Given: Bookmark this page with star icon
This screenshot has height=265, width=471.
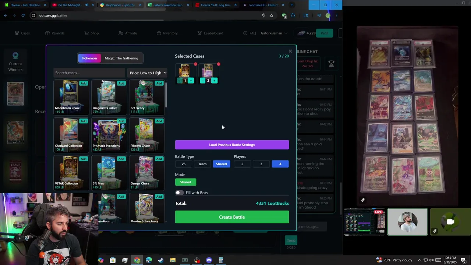Looking at the screenshot, I should point(272,15).
